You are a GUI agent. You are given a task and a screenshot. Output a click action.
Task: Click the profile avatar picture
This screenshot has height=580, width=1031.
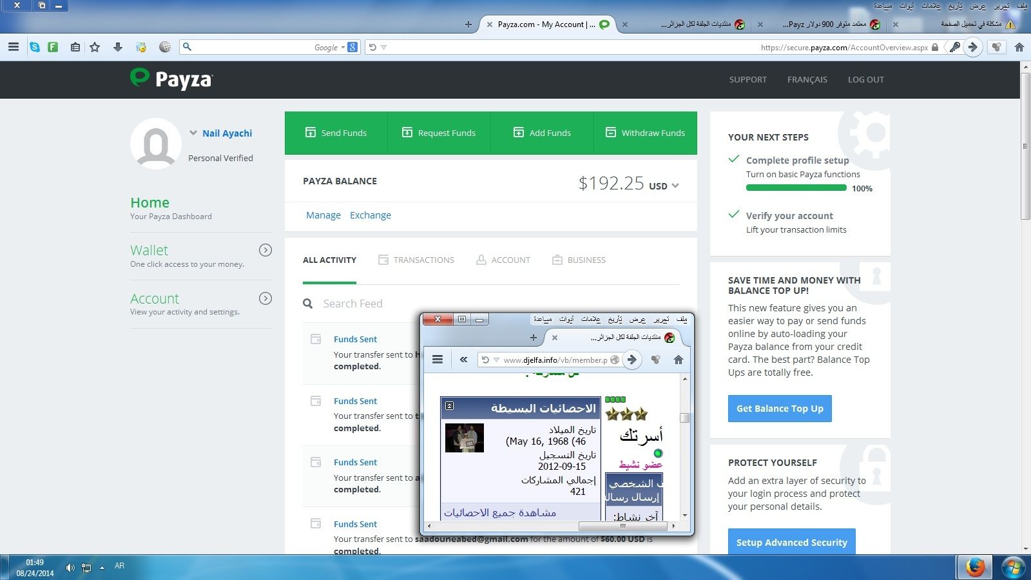click(155, 144)
